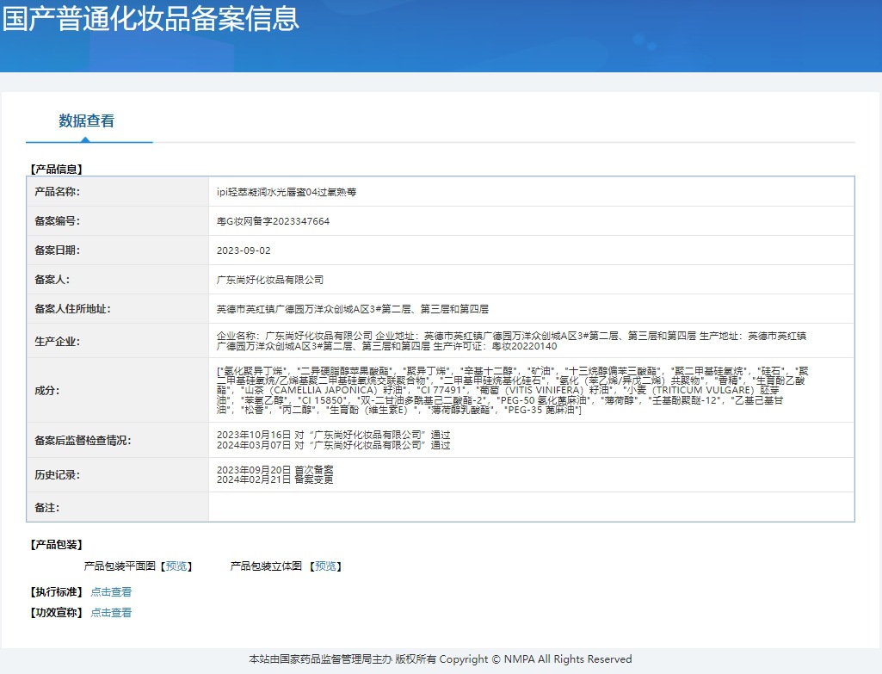Select the 生产企业 details text
This screenshot has height=674, width=882.
(x=511, y=341)
